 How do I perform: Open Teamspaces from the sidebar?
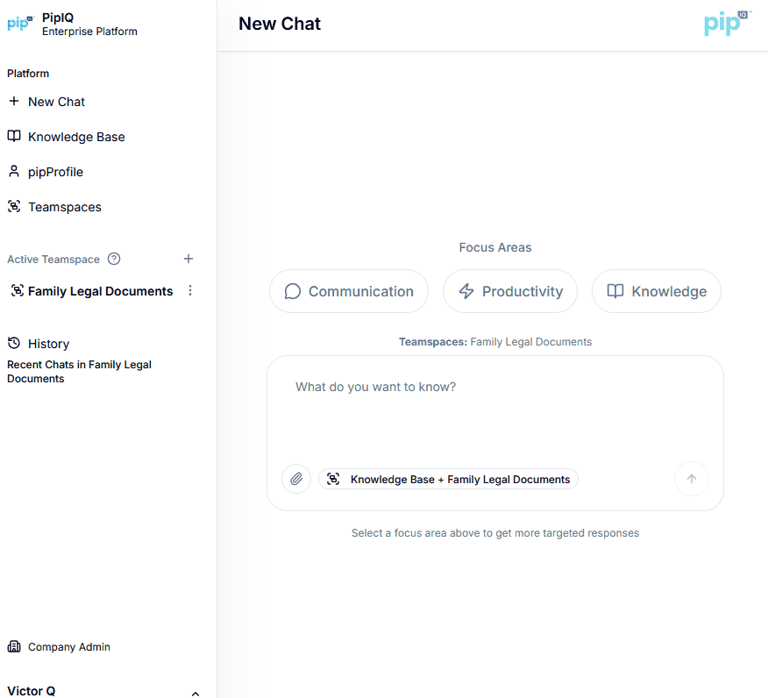tap(65, 207)
